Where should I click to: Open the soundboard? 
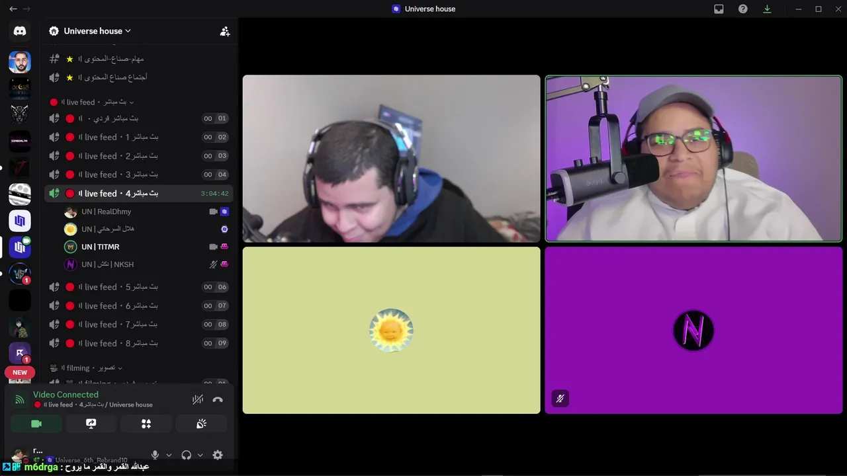[201, 424]
